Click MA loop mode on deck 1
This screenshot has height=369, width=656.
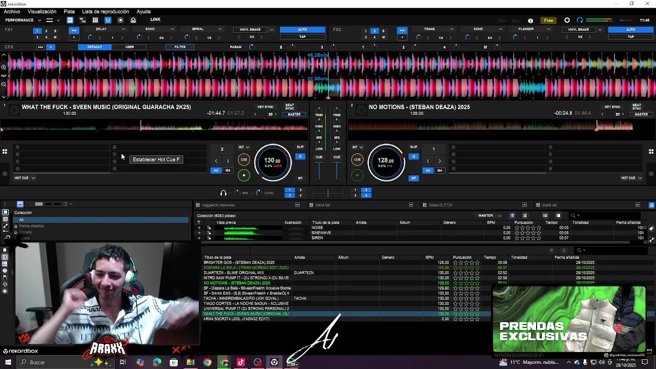[228, 171]
